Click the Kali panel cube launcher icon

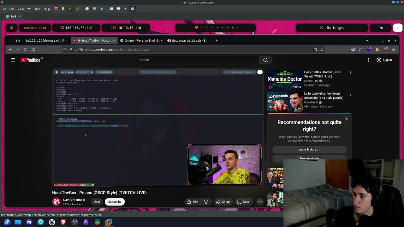tap(12, 28)
